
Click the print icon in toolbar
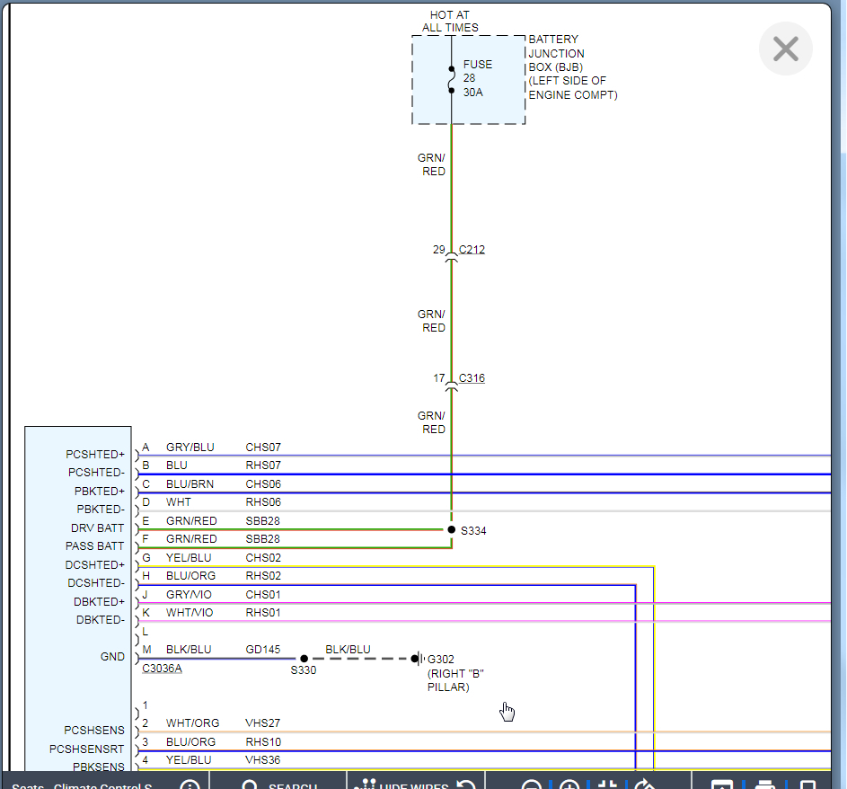click(764, 785)
